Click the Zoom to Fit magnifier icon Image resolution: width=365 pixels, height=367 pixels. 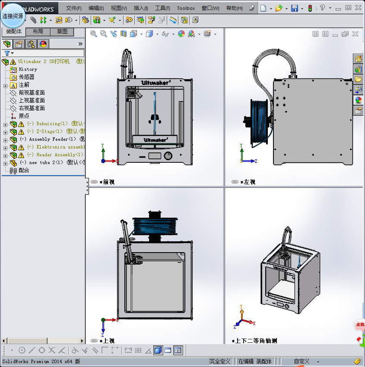click(94, 34)
